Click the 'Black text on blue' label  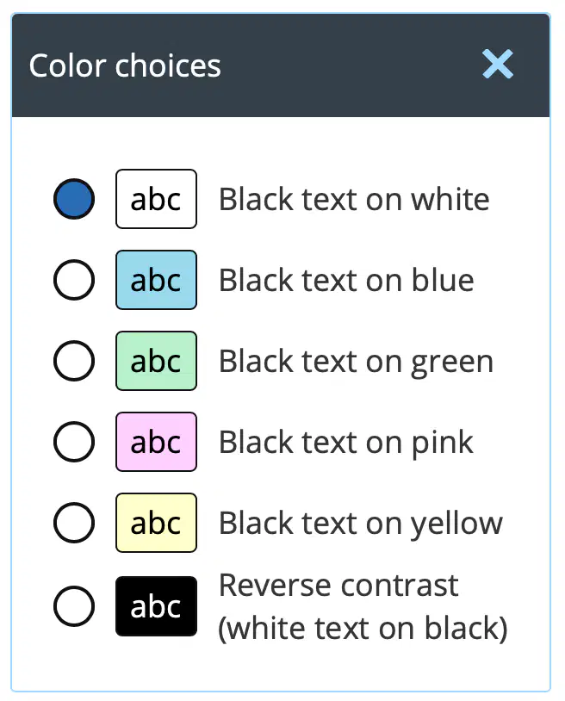pyautogui.click(x=346, y=280)
